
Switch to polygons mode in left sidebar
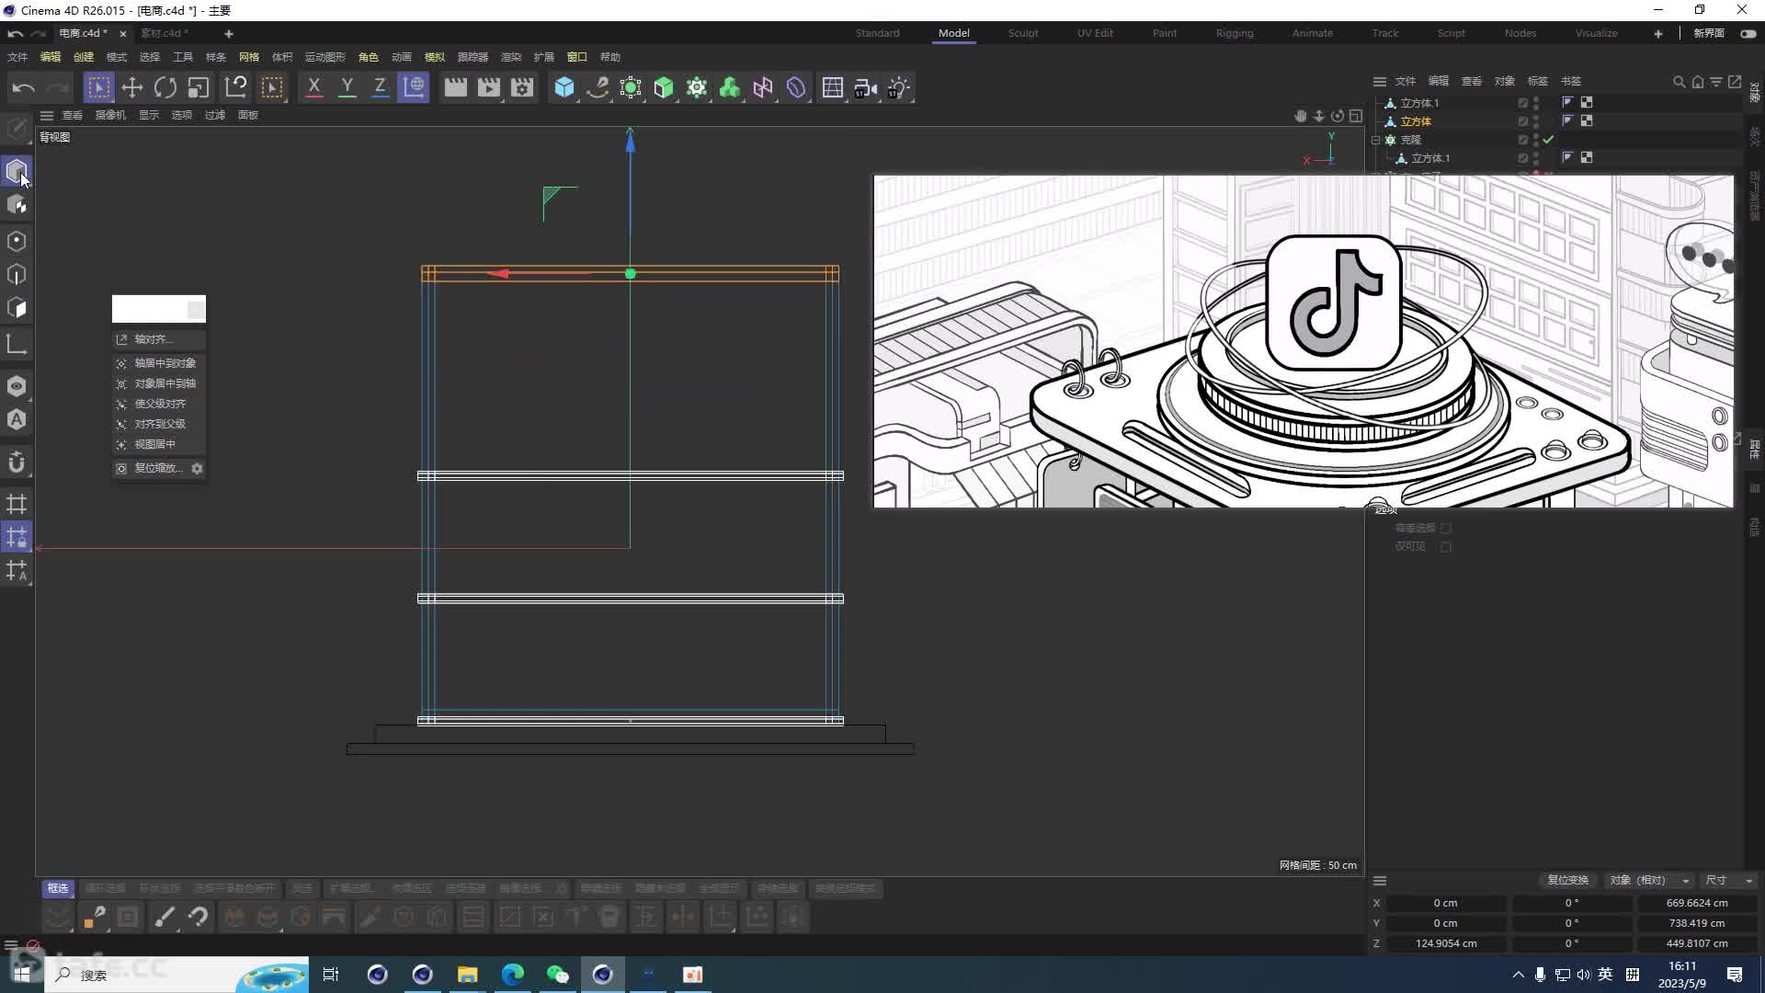(x=17, y=308)
